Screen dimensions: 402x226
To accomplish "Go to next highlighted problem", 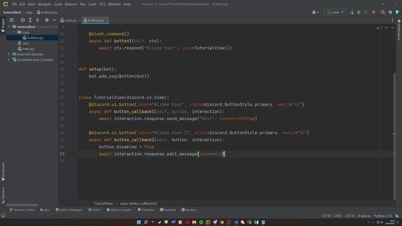I will tap(392, 28).
